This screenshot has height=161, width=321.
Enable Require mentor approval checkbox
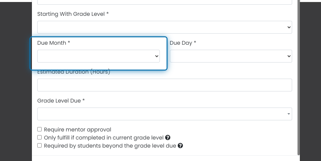[x=40, y=129]
